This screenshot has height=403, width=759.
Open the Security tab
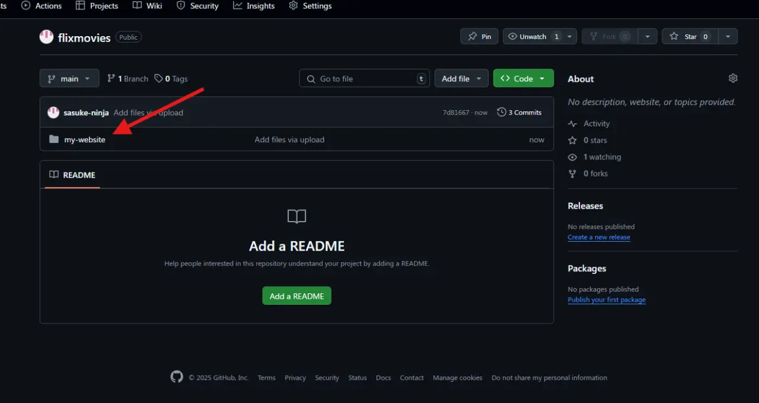pos(198,6)
